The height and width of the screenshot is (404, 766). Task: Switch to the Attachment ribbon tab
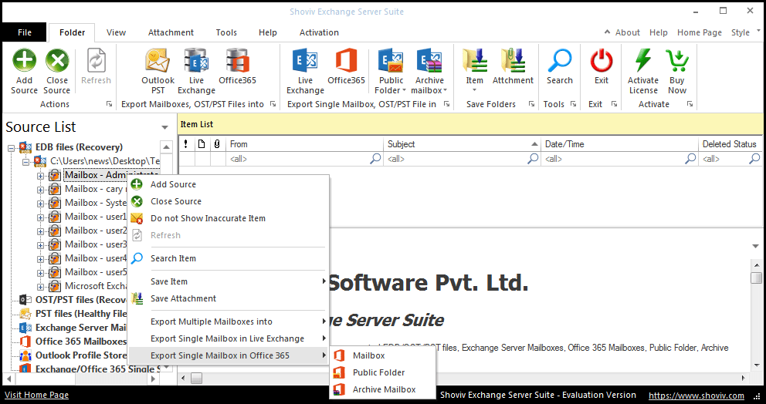(171, 32)
